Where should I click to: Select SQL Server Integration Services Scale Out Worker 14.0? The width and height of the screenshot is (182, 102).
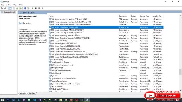[x=106, y=25]
